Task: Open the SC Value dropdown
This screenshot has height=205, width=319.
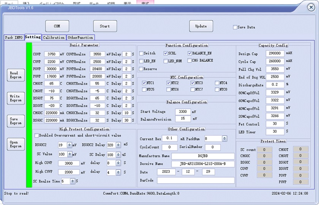Action: pos(69,154)
